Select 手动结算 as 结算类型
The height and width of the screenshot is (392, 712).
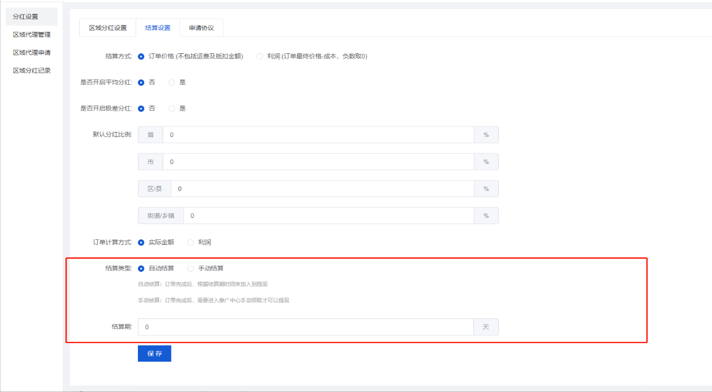pyautogui.click(x=191, y=268)
